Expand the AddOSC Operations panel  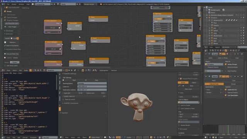coord(63,103)
